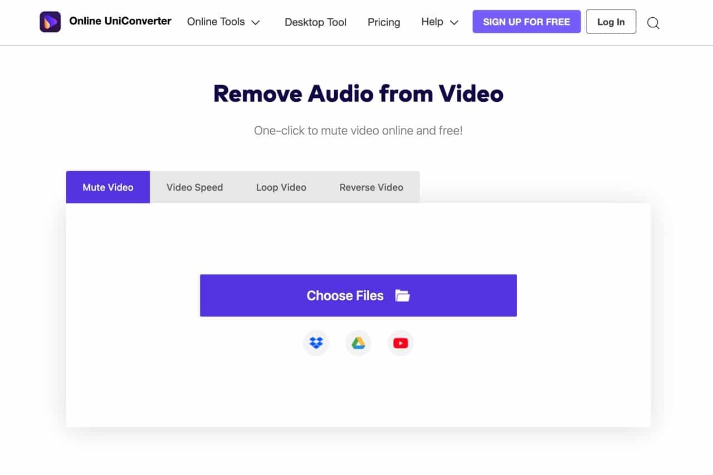713x475 pixels.
Task: Select the Mute Video tab
Action: [108, 187]
